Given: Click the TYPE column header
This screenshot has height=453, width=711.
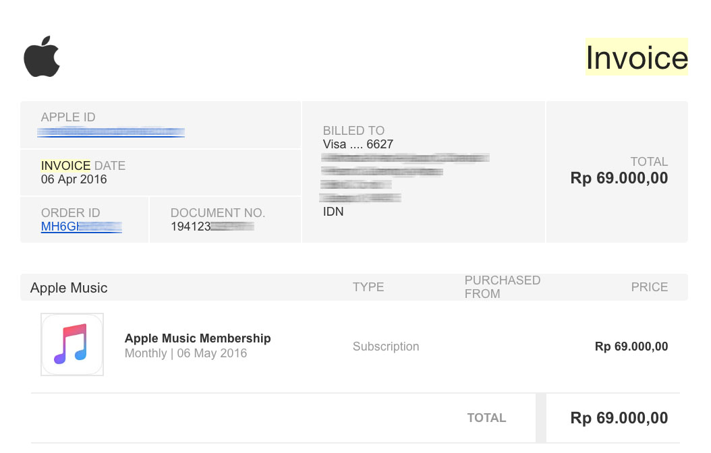Looking at the screenshot, I should tap(368, 287).
